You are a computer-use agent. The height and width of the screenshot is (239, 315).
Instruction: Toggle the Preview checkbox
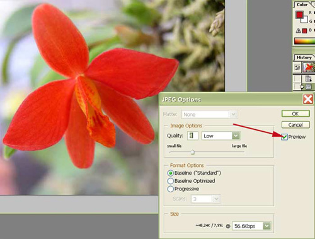pos(284,137)
